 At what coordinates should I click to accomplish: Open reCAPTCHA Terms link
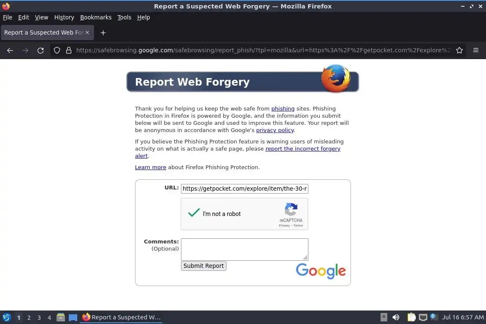click(x=298, y=225)
